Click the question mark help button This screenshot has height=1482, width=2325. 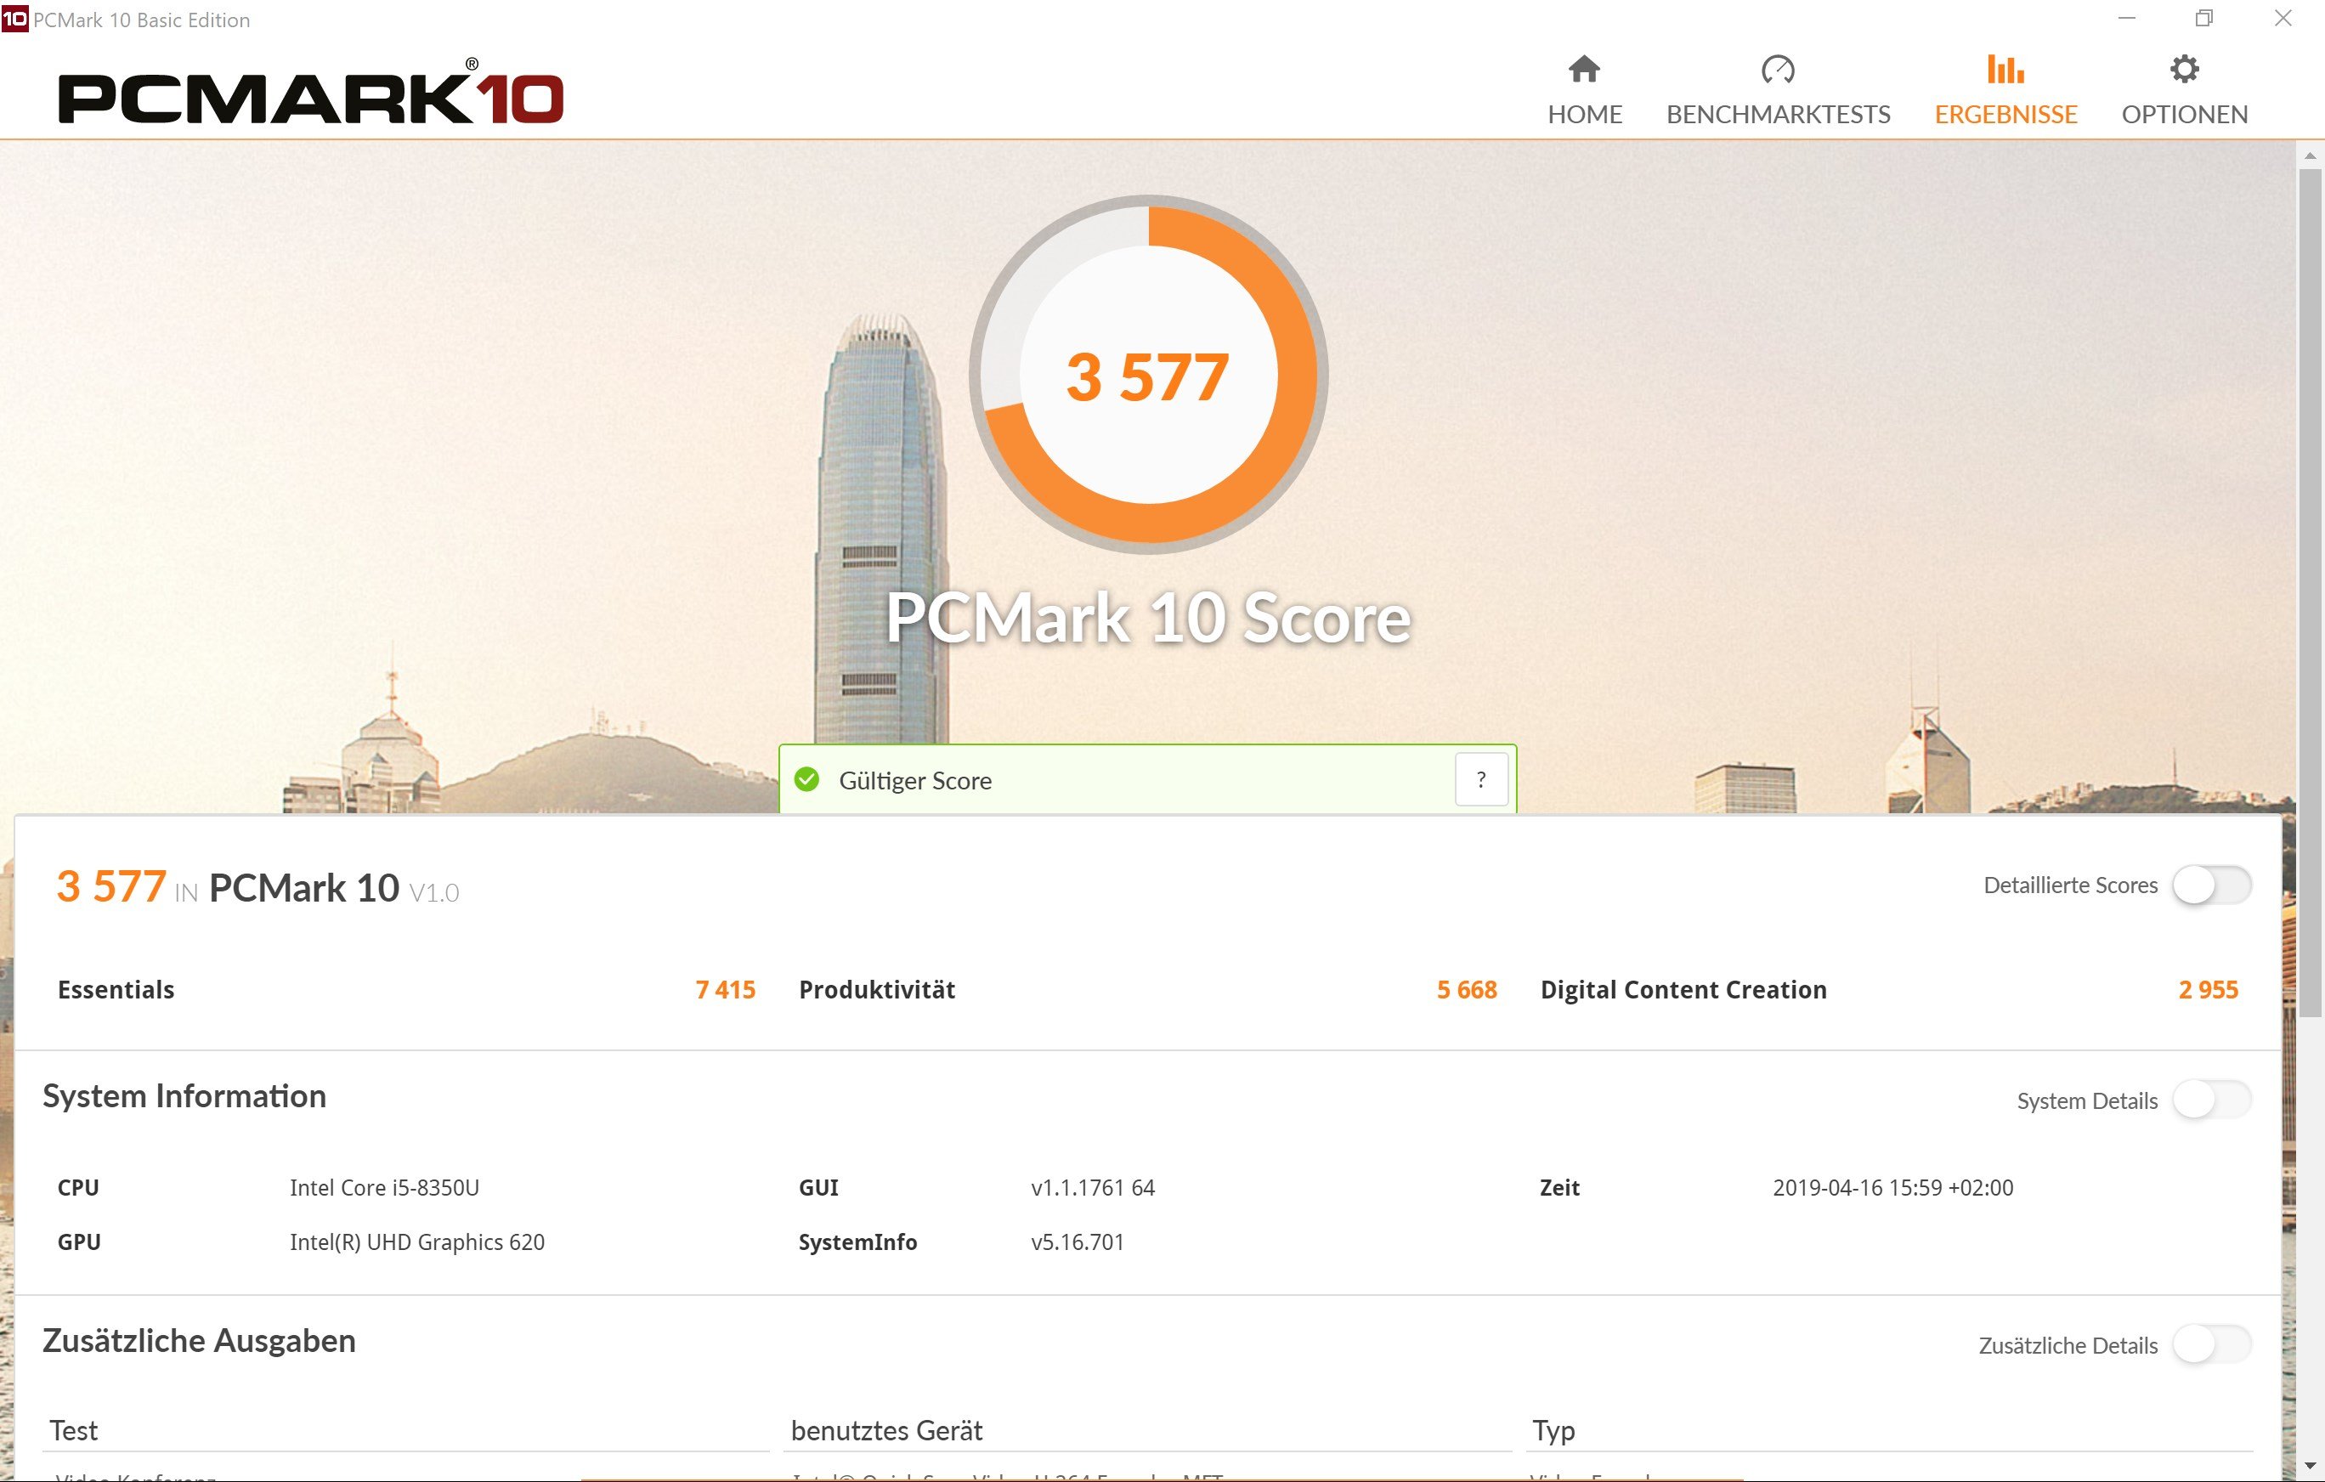click(x=1481, y=779)
